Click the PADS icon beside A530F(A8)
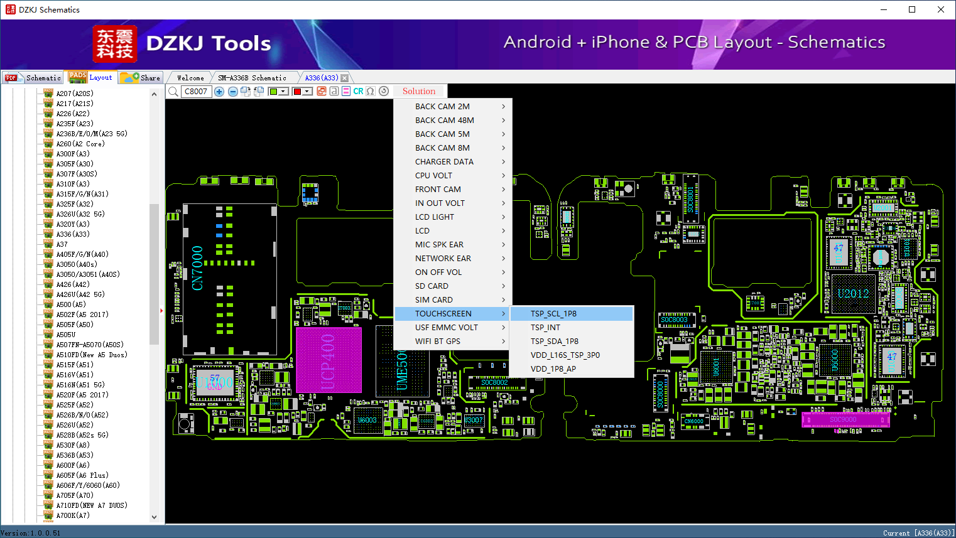The height and width of the screenshot is (538, 956). pyautogui.click(x=48, y=444)
